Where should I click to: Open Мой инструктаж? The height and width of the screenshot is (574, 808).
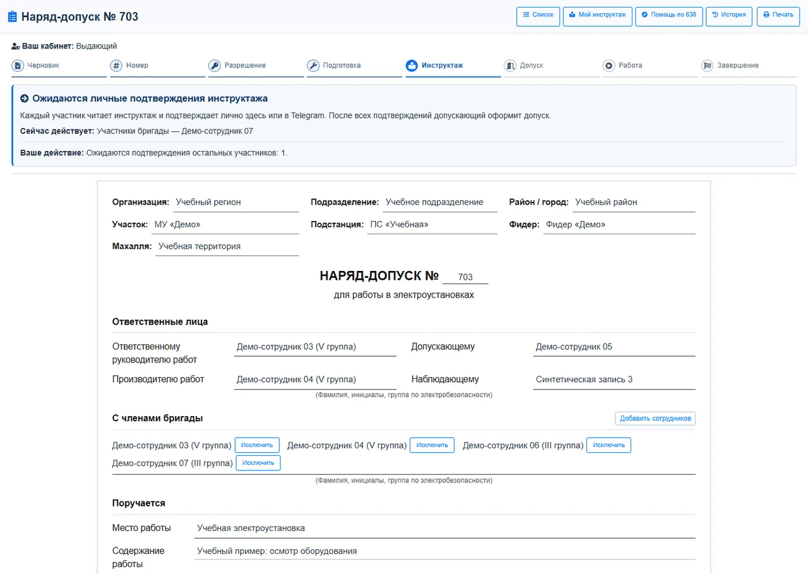click(x=597, y=16)
